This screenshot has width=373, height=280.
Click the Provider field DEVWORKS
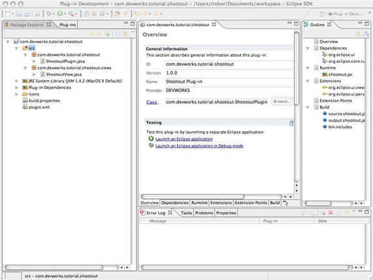click(230, 91)
